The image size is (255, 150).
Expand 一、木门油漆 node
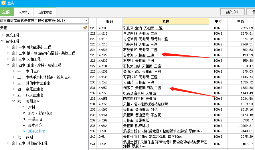point(14,71)
